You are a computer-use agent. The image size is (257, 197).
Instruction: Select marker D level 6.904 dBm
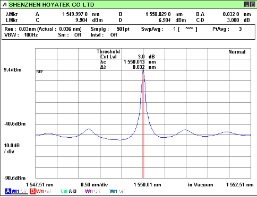coord(172,20)
